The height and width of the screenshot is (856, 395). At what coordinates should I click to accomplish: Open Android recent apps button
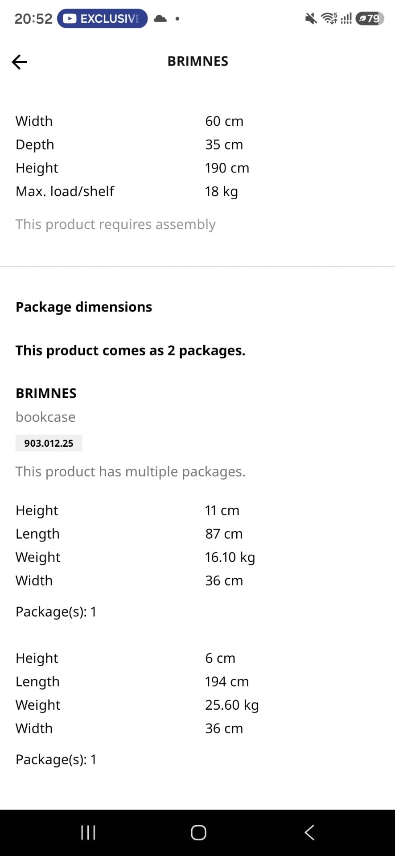88,832
